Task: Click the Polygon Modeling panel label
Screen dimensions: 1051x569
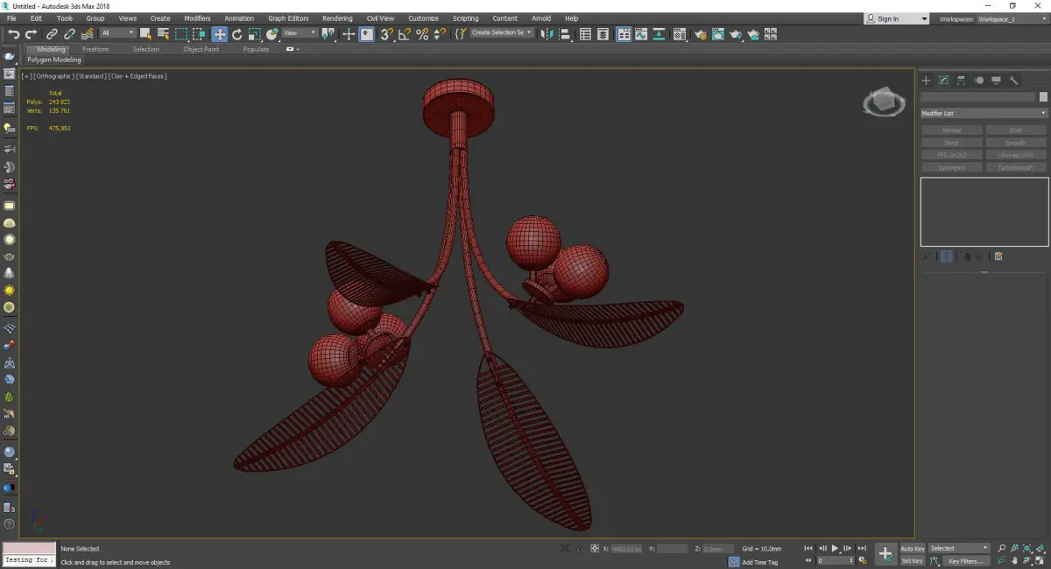Action: 54,60
